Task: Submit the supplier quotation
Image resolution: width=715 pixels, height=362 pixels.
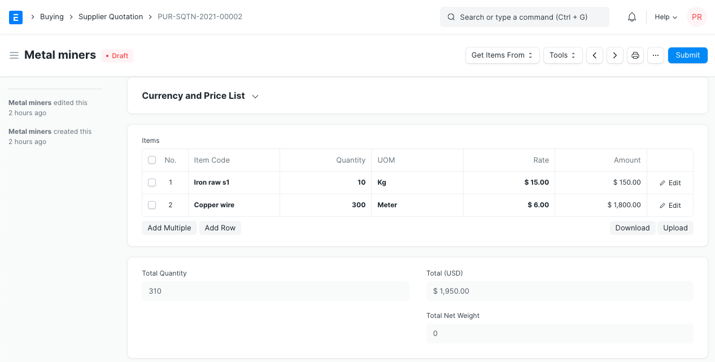Action: click(x=687, y=55)
